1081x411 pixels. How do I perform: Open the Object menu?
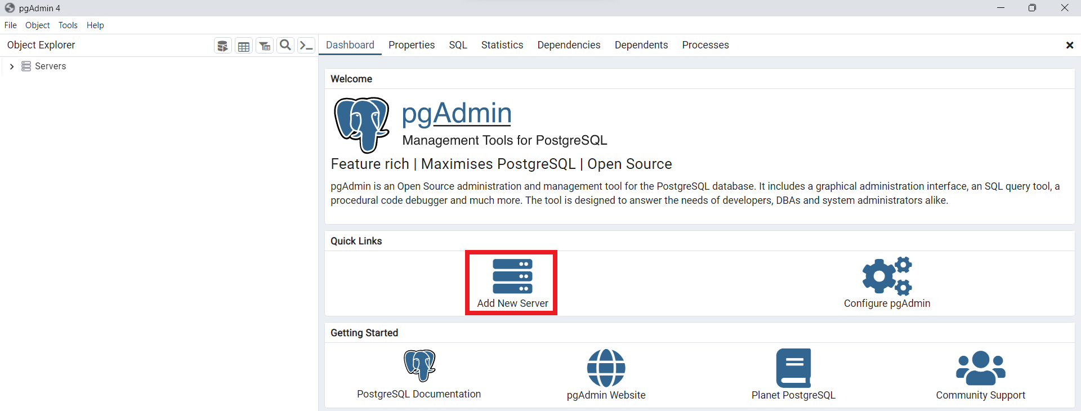(x=38, y=25)
